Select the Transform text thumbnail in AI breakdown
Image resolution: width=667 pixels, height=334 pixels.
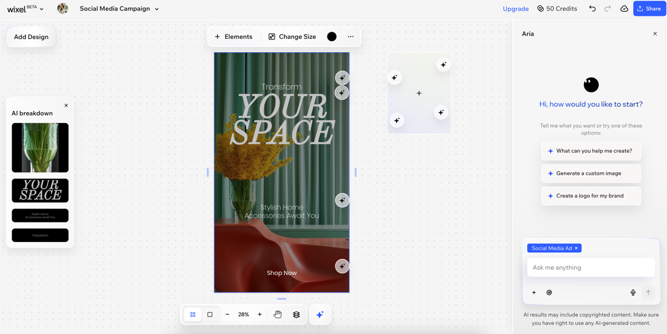(x=40, y=235)
